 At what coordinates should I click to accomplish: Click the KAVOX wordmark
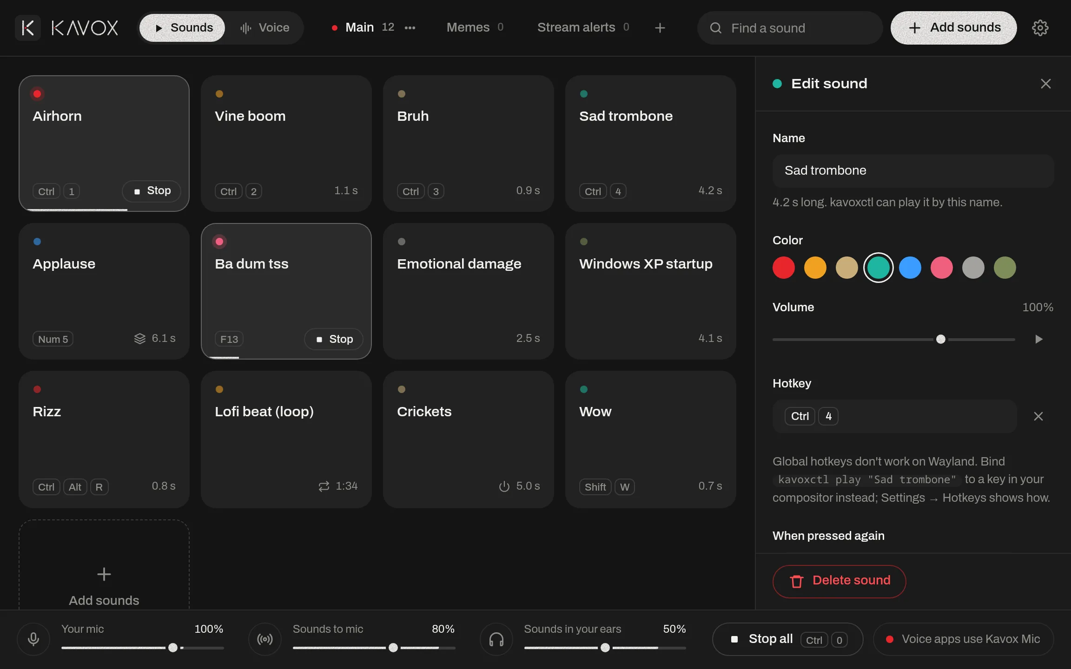(85, 28)
